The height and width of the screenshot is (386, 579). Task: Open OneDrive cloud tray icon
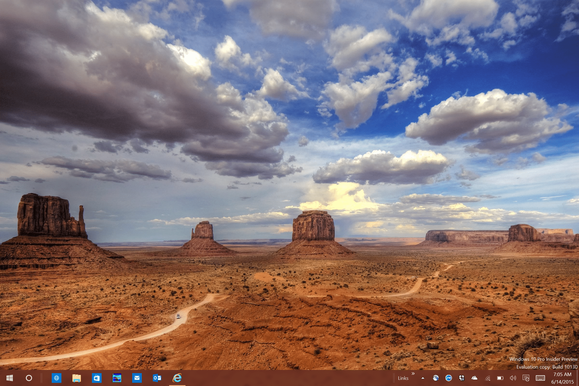pyautogui.click(x=474, y=378)
